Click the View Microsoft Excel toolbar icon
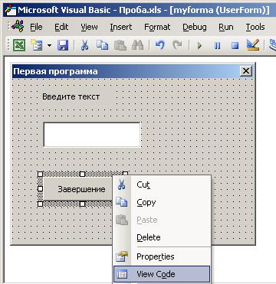The height and width of the screenshot is (284, 276). click(x=19, y=45)
